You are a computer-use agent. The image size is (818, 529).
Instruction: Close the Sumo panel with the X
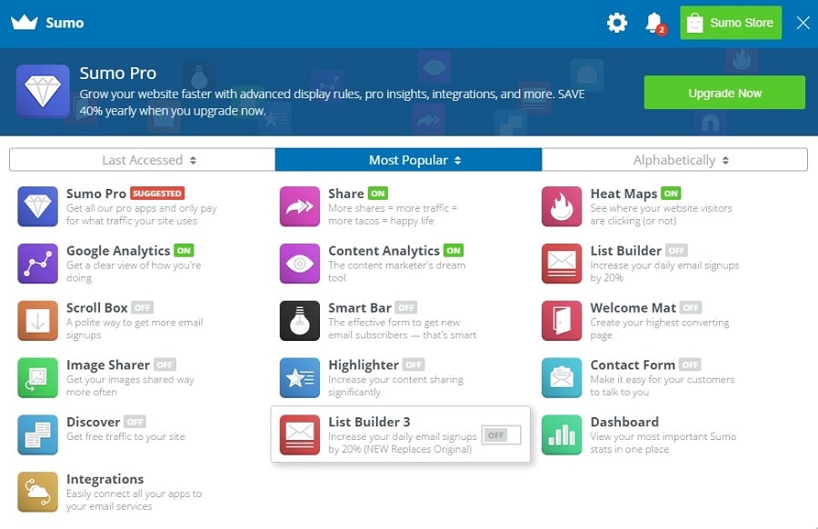[x=803, y=23]
